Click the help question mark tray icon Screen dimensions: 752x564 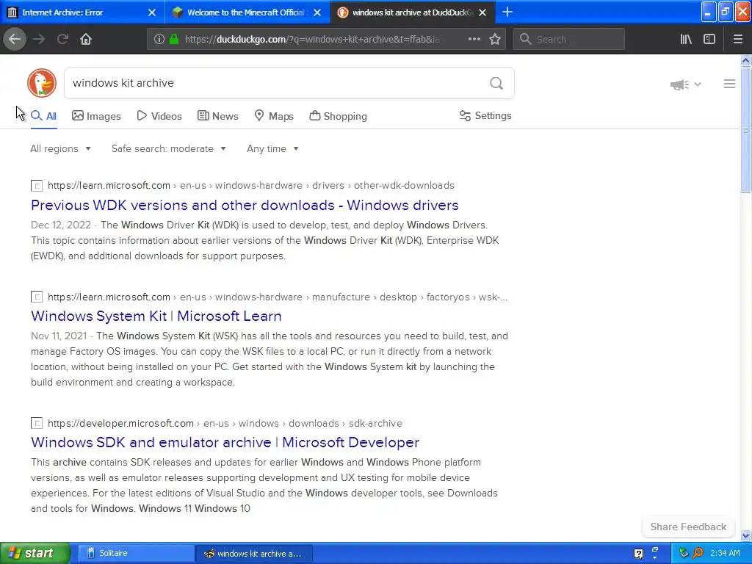pos(638,554)
